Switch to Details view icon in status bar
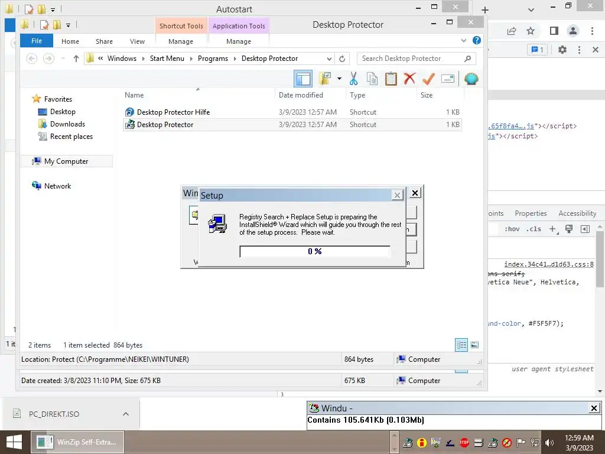The height and width of the screenshot is (454, 605). click(x=462, y=345)
